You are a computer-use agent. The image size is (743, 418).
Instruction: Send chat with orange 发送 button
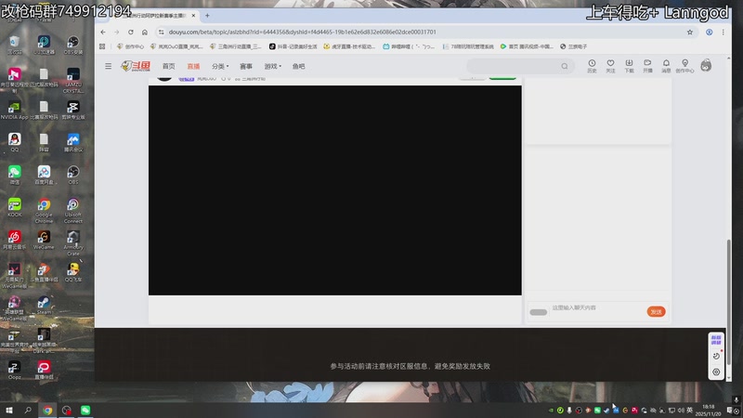[656, 312]
